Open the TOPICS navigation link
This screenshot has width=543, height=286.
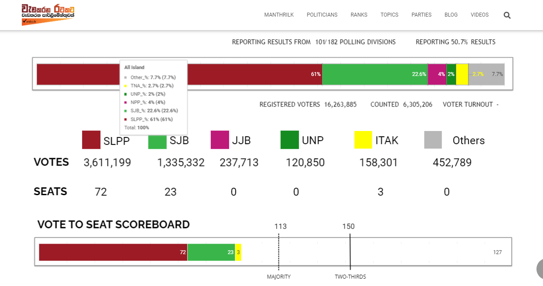click(x=389, y=15)
